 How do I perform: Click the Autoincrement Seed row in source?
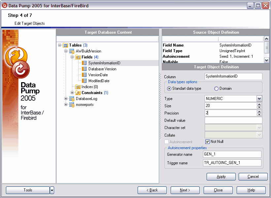pos(213,56)
